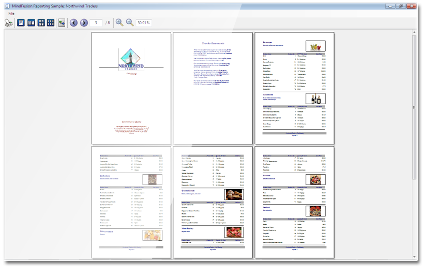Switch to single page layout view

[21, 23]
